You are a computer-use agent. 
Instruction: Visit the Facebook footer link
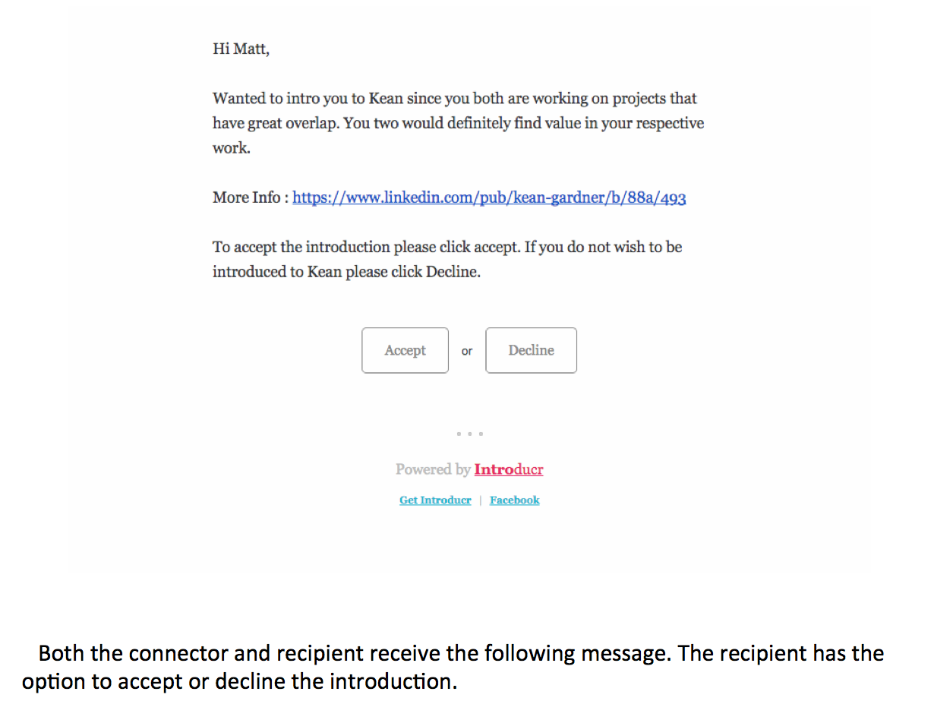tap(514, 500)
